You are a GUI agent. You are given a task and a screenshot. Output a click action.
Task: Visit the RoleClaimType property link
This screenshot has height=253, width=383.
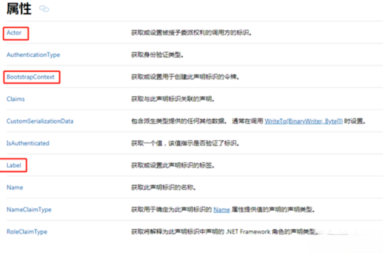click(27, 232)
